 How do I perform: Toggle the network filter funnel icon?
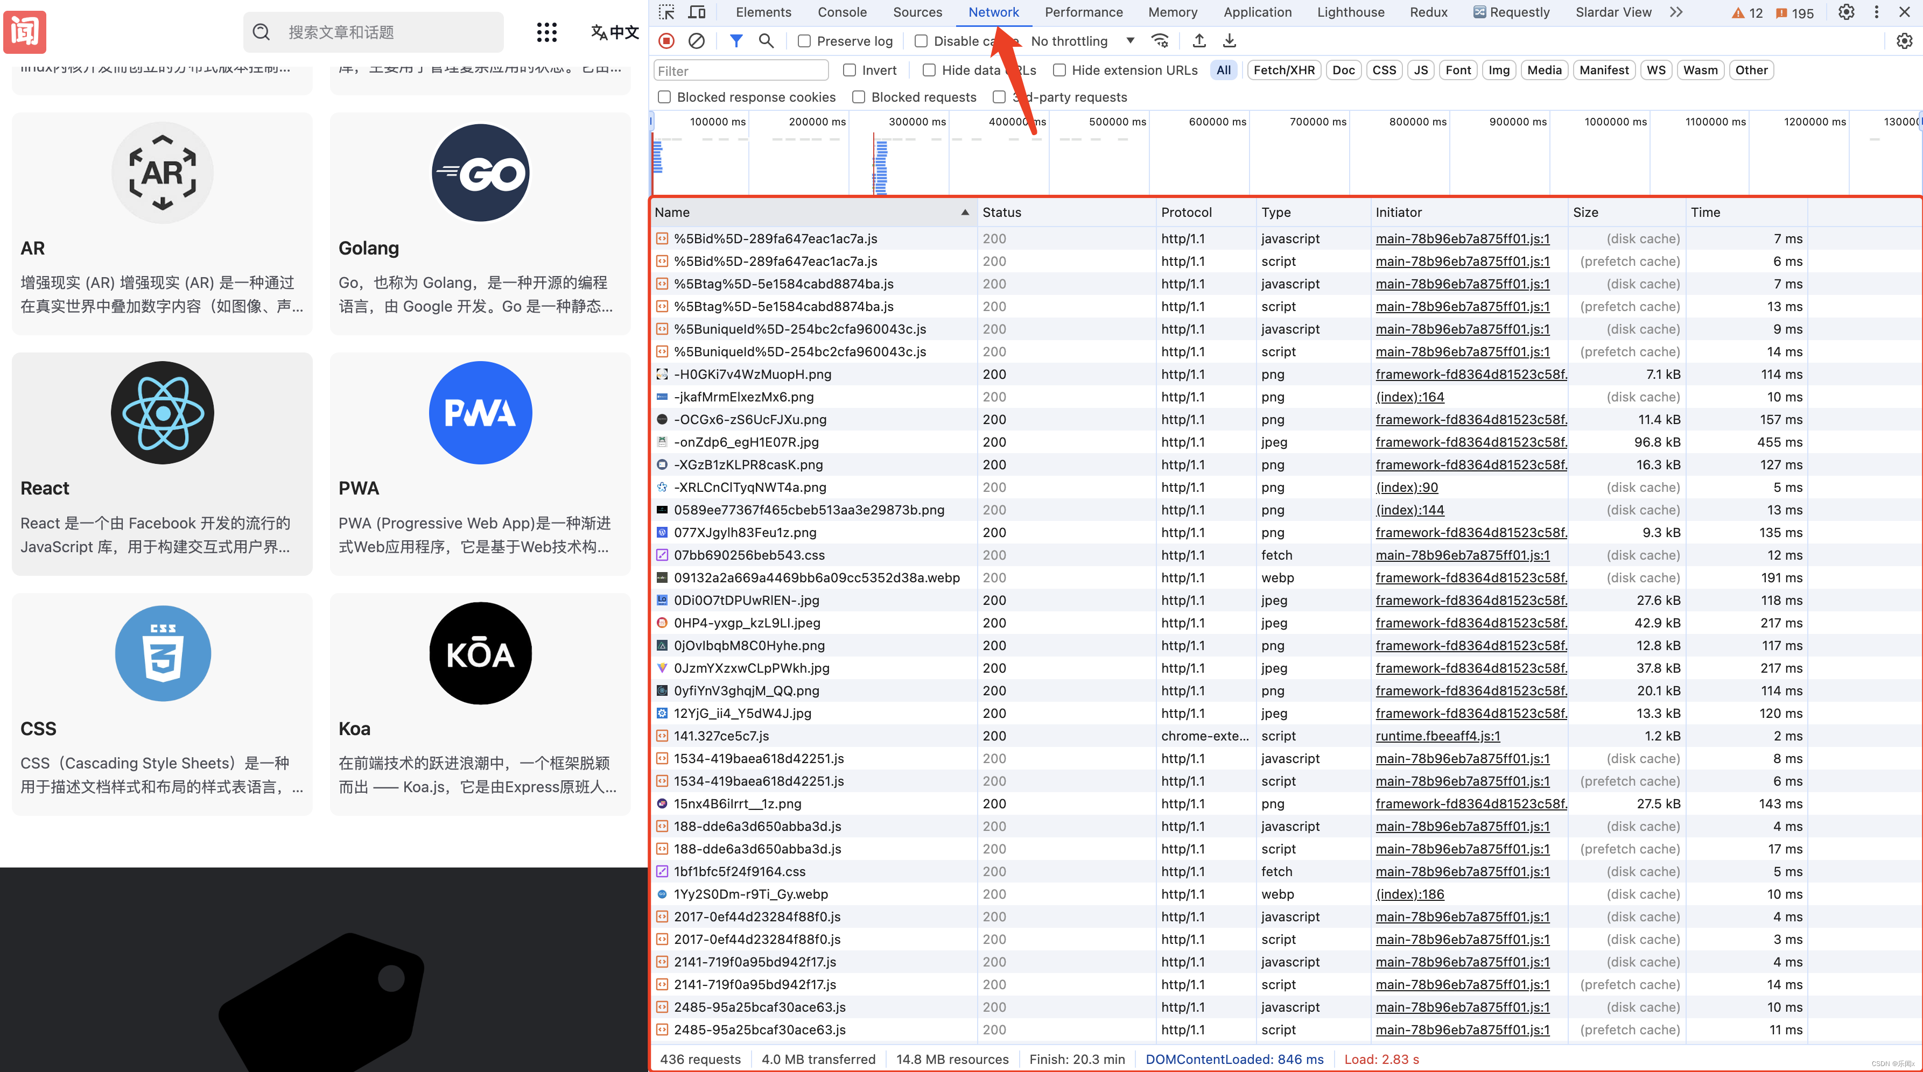(736, 41)
